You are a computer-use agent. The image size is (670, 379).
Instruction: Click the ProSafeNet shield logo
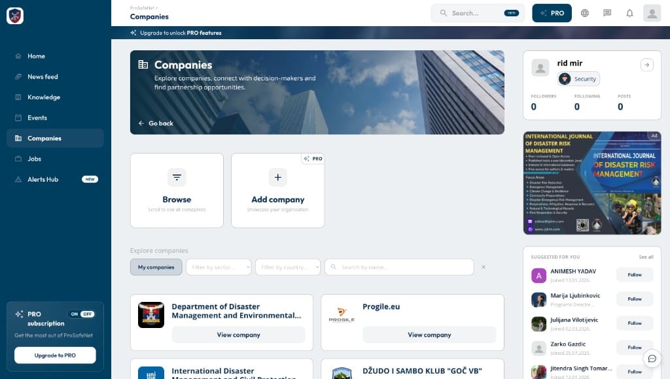coord(15,16)
